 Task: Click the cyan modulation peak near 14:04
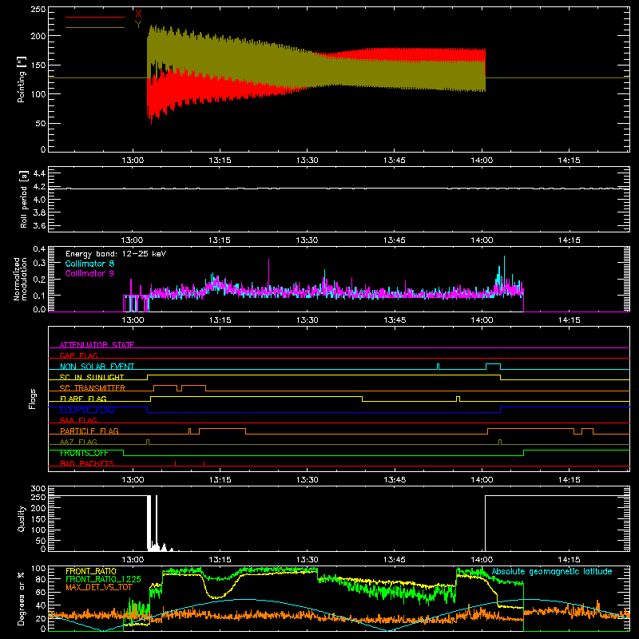tap(505, 269)
